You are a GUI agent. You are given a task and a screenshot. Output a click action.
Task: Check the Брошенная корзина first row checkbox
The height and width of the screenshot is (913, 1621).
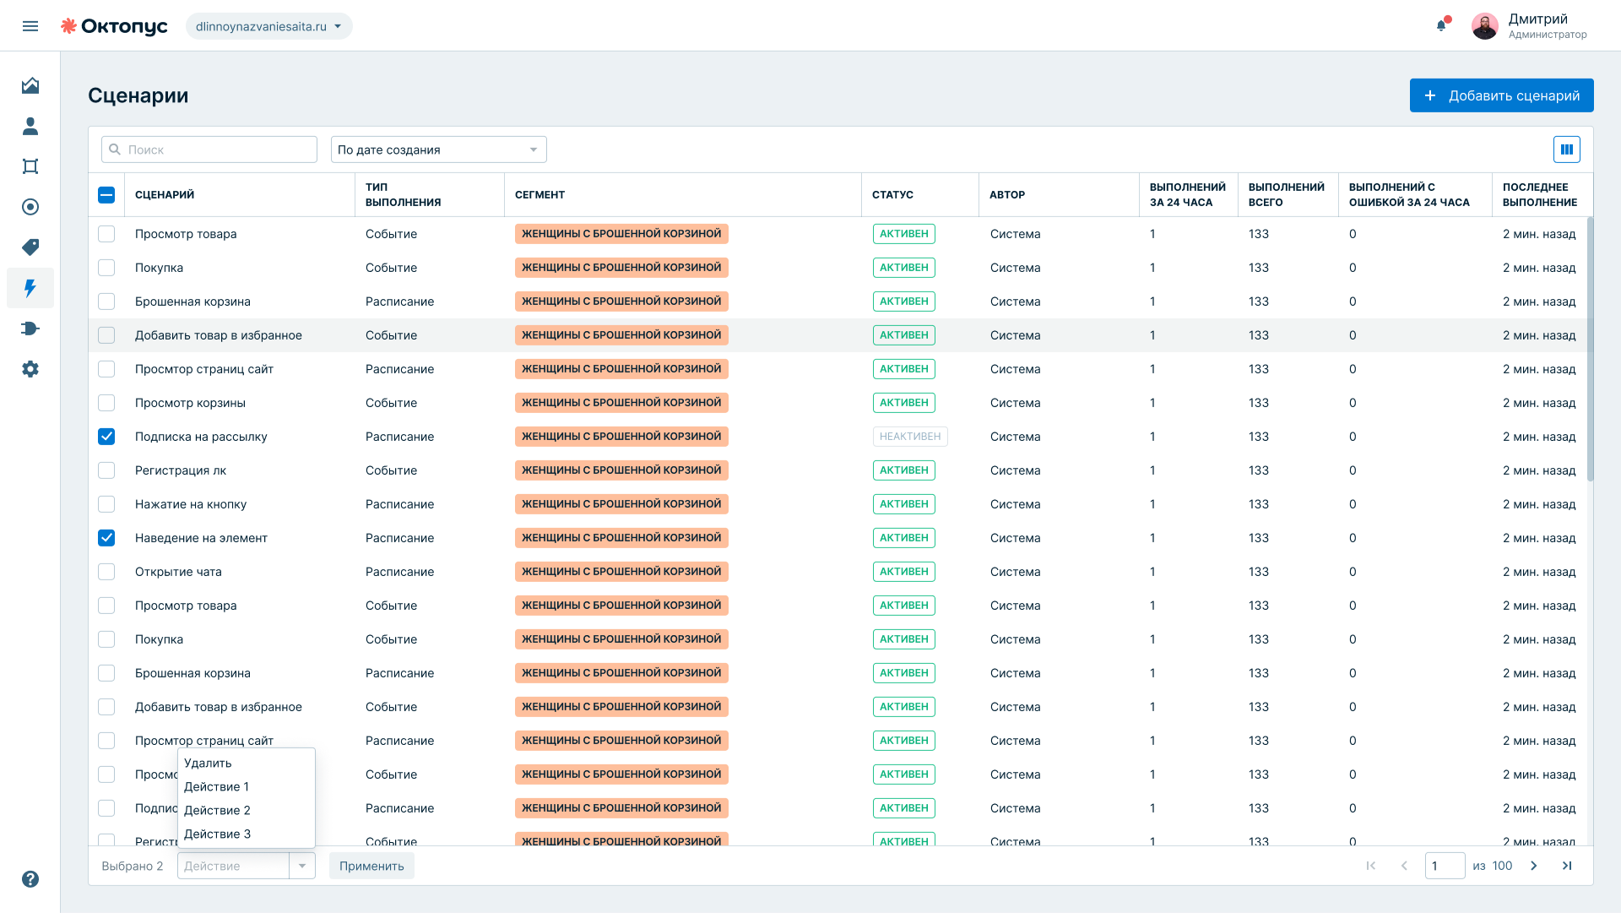click(106, 302)
